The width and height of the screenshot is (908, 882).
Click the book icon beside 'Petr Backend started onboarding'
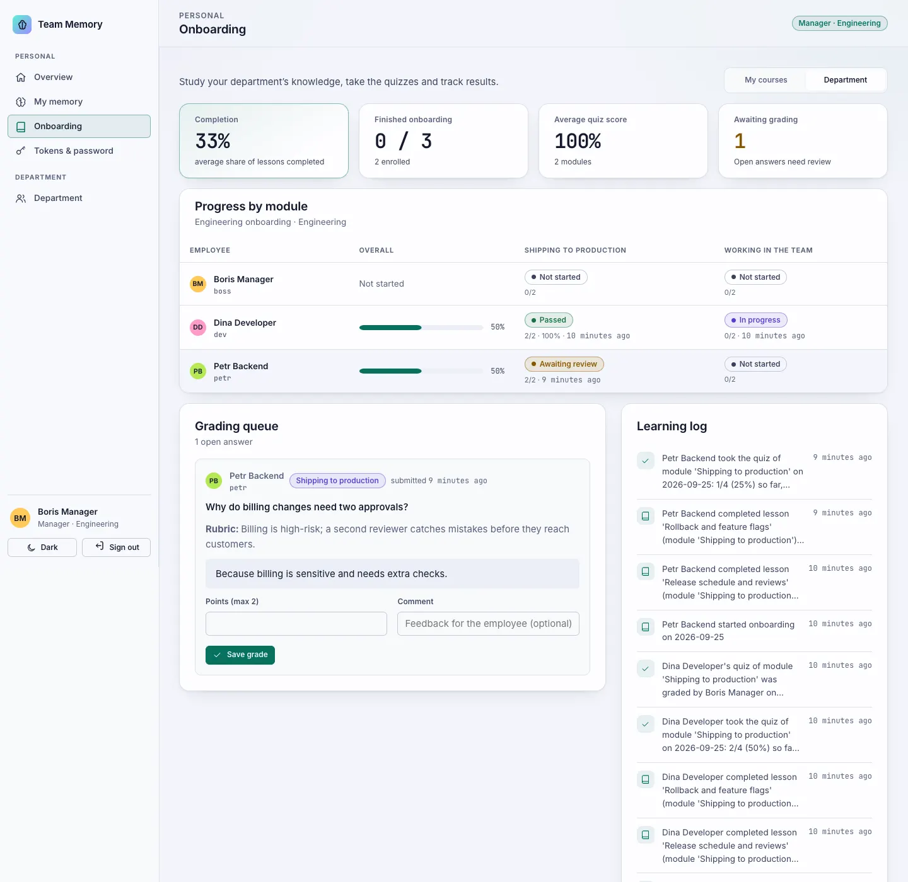(646, 627)
